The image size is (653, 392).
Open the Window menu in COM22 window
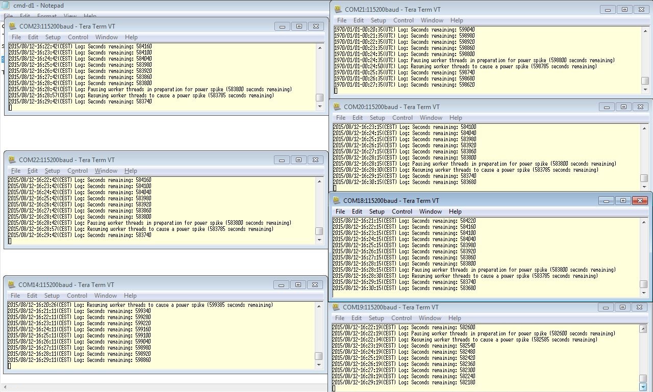click(106, 171)
